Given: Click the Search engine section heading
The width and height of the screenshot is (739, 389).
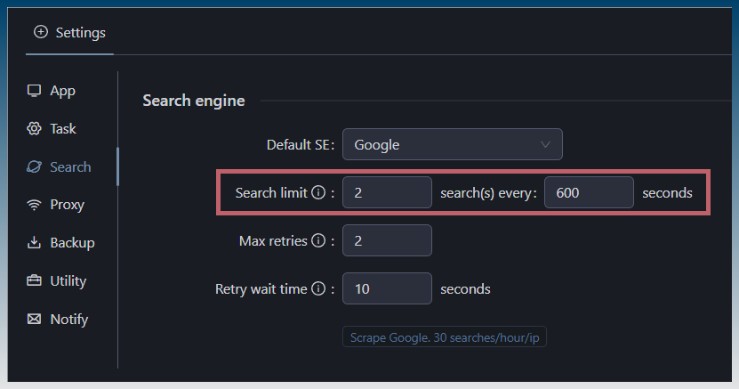Looking at the screenshot, I should [x=193, y=101].
